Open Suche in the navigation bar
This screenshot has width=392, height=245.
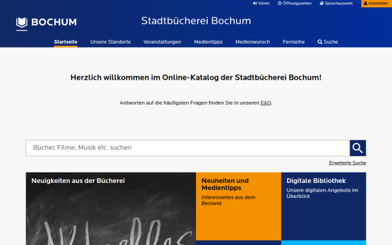click(328, 42)
